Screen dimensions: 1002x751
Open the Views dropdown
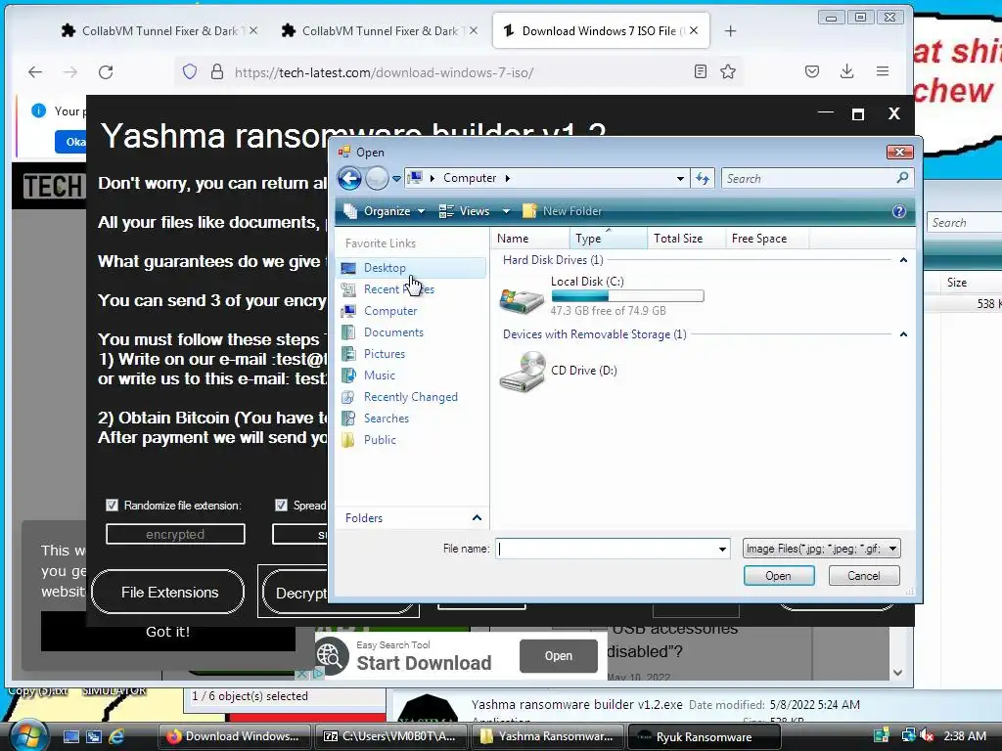pyautogui.click(x=506, y=211)
